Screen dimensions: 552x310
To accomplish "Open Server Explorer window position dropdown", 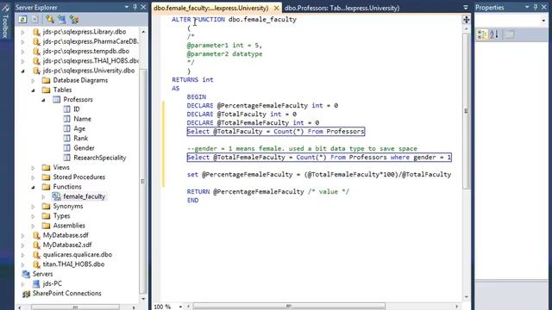I will pyautogui.click(x=127, y=7).
